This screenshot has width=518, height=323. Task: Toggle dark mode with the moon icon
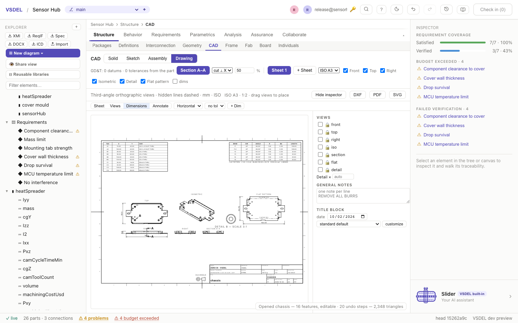point(397,9)
